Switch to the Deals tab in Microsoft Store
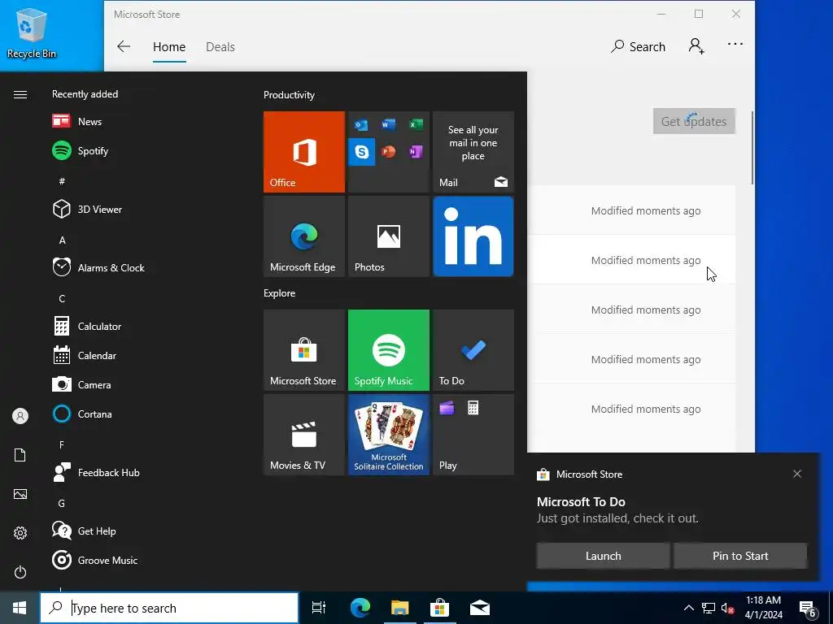 tap(220, 46)
